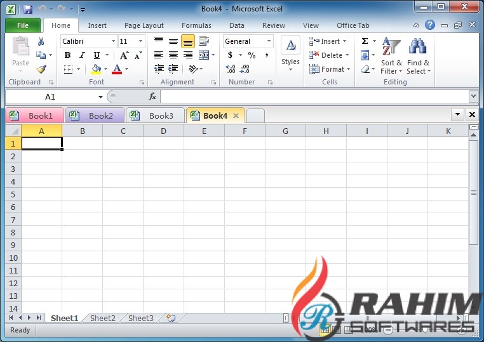Viewport: 484px width, 342px height.
Task: Open Name Box dropdown arrow
Action: click(x=100, y=97)
